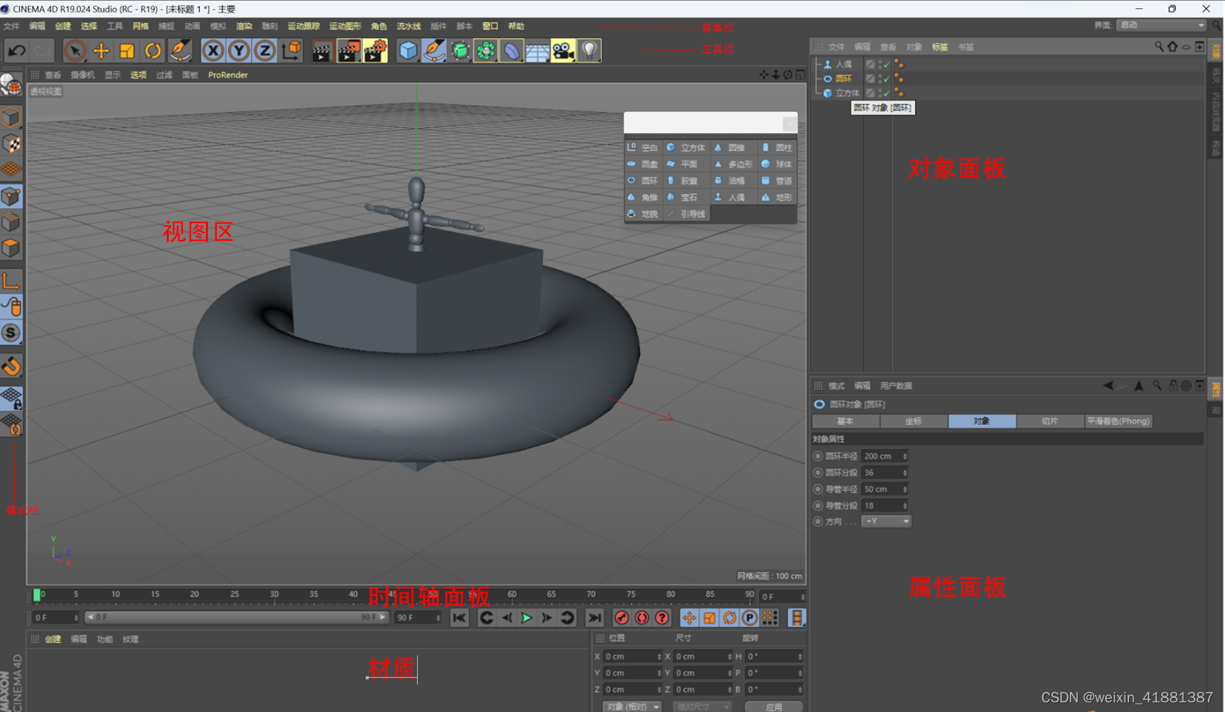The image size is (1225, 712).
Task: Open the 界面 layout dropdown at top right
Action: coord(1160,24)
